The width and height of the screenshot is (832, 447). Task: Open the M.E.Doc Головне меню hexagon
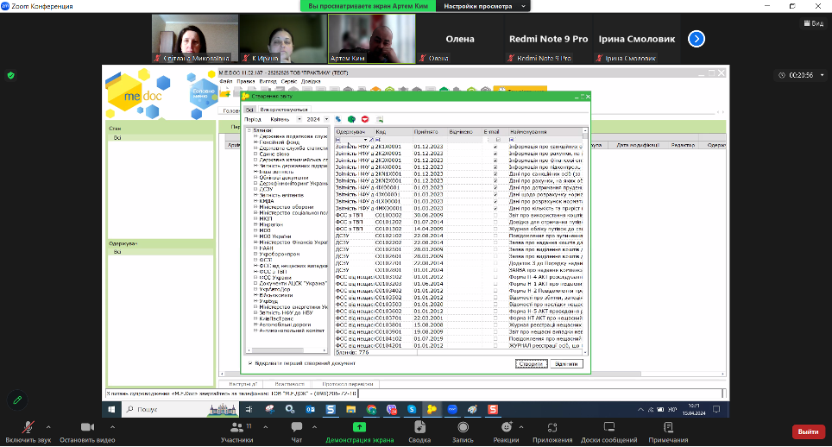coord(203,93)
